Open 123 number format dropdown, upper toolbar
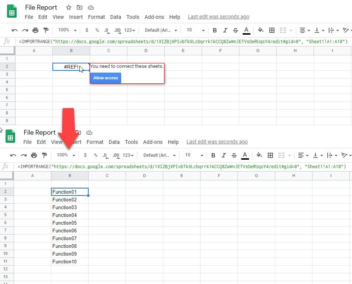Viewport: 352px width, 284px height. click(130, 30)
